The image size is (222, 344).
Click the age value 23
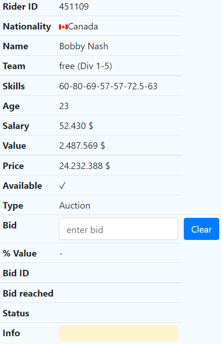point(64,106)
